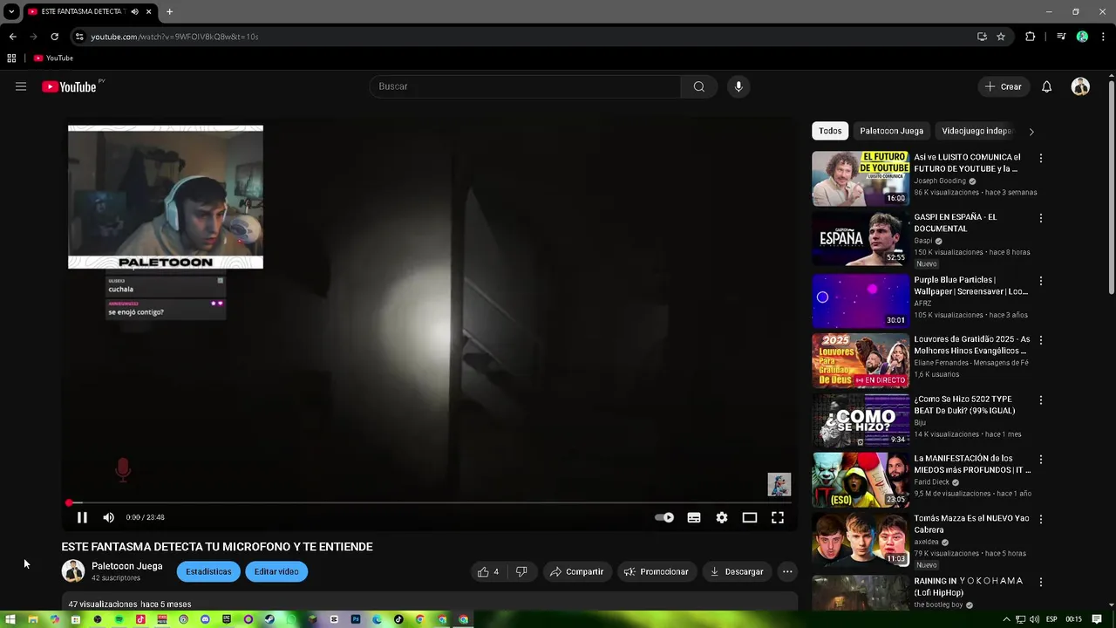The width and height of the screenshot is (1116, 628).
Task: Bookmark this page with star icon
Action: point(1001,37)
